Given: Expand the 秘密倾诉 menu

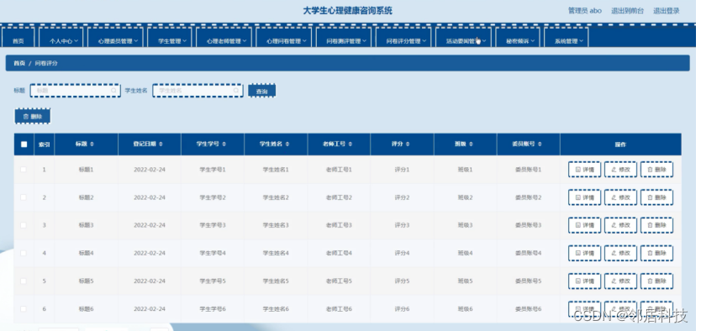Looking at the screenshot, I should [518, 38].
